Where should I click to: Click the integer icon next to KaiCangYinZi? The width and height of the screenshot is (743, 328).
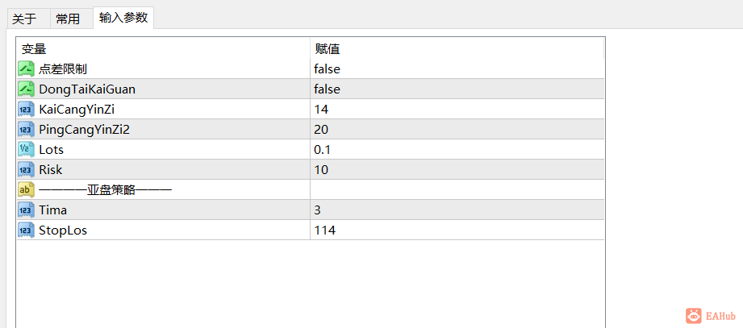[26, 110]
